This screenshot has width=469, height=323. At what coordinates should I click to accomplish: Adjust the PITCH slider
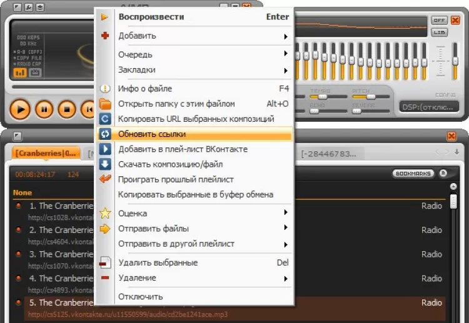coord(371,97)
